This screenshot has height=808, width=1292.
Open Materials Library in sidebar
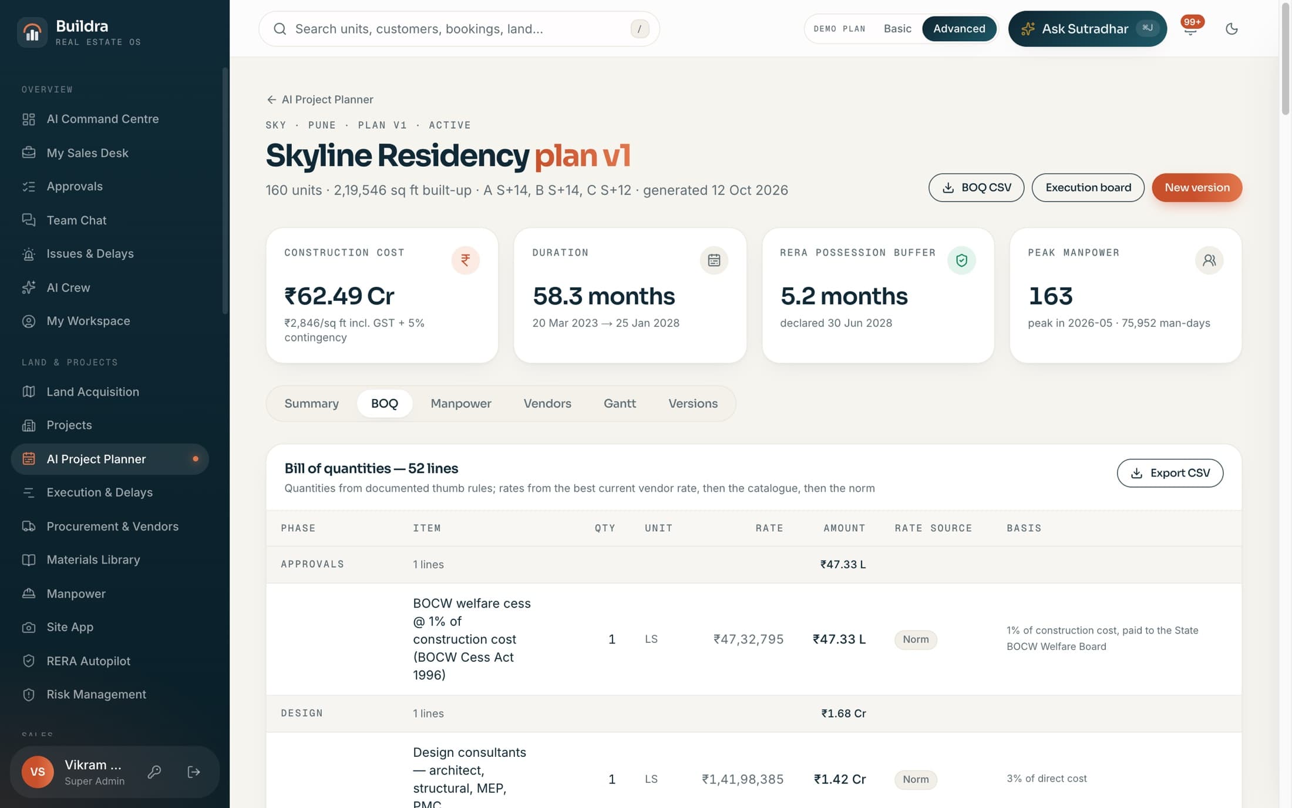click(110, 560)
